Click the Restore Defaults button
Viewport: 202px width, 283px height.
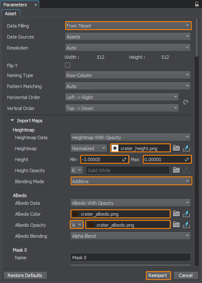click(x=25, y=275)
